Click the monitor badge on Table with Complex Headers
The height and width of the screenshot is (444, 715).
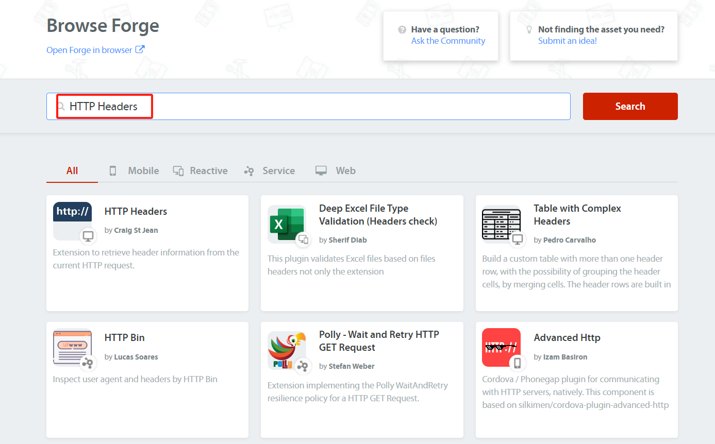click(518, 240)
